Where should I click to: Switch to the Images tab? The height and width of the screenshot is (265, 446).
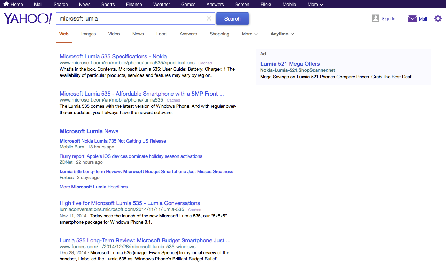pyautogui.click(x=89, y=34)
